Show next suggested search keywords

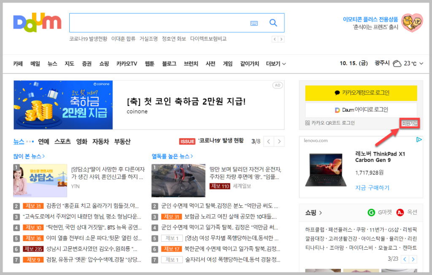click(x=281, y=39)
